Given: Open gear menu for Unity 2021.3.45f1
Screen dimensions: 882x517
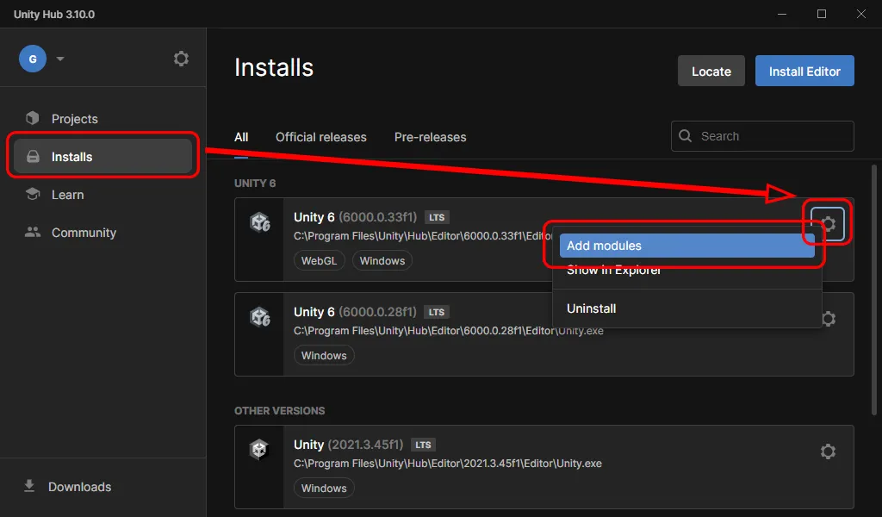Looking at the screenshot, I should pos(828,452).
